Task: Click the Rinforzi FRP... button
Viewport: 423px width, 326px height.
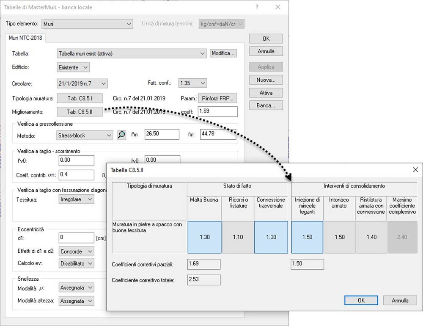Action: click(x=218, y=98)
